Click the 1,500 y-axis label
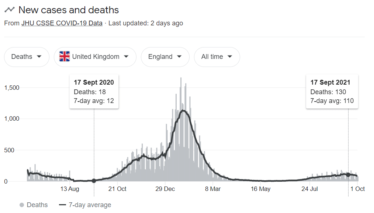This screenshot has height=213, width=374. coord(12,88)
